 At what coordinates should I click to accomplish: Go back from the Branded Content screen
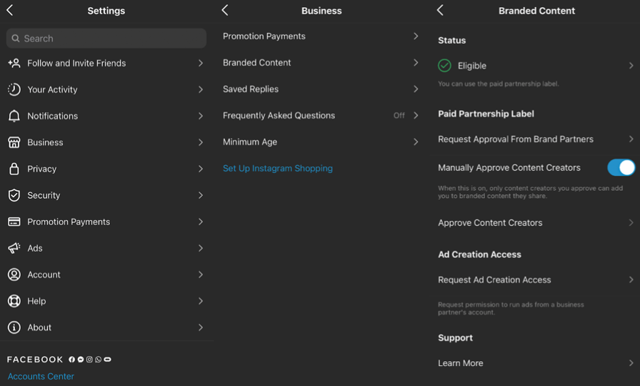pyautogui.click(x=440, y=10)
